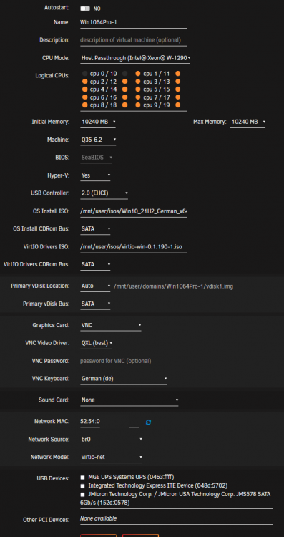Viewport: 284px width, 537px height.
Task: Open the Network Source br0 dropdown
Action: pos(111,440)
